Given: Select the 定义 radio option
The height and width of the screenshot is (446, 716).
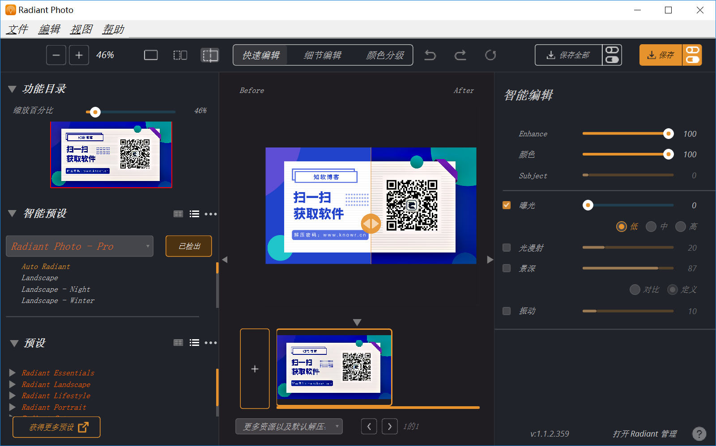Looking at the screenshot, I should 672,290.
